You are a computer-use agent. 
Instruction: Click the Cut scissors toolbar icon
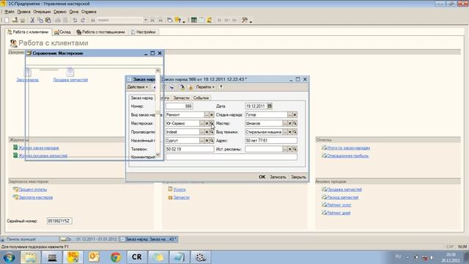coord(32,20)
